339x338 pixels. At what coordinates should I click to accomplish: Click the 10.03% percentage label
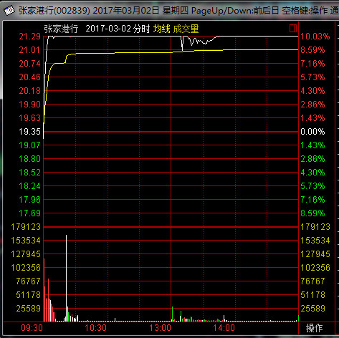click(x=315, y=37)
